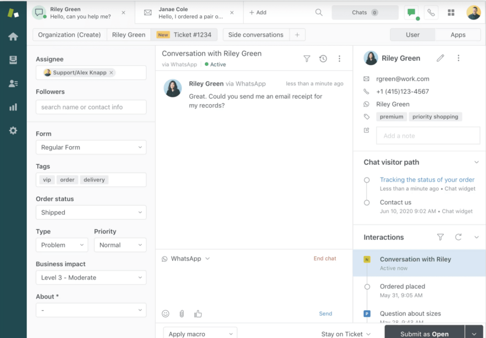Click End chat
This screenshot has width=486, height=338.
324,259
